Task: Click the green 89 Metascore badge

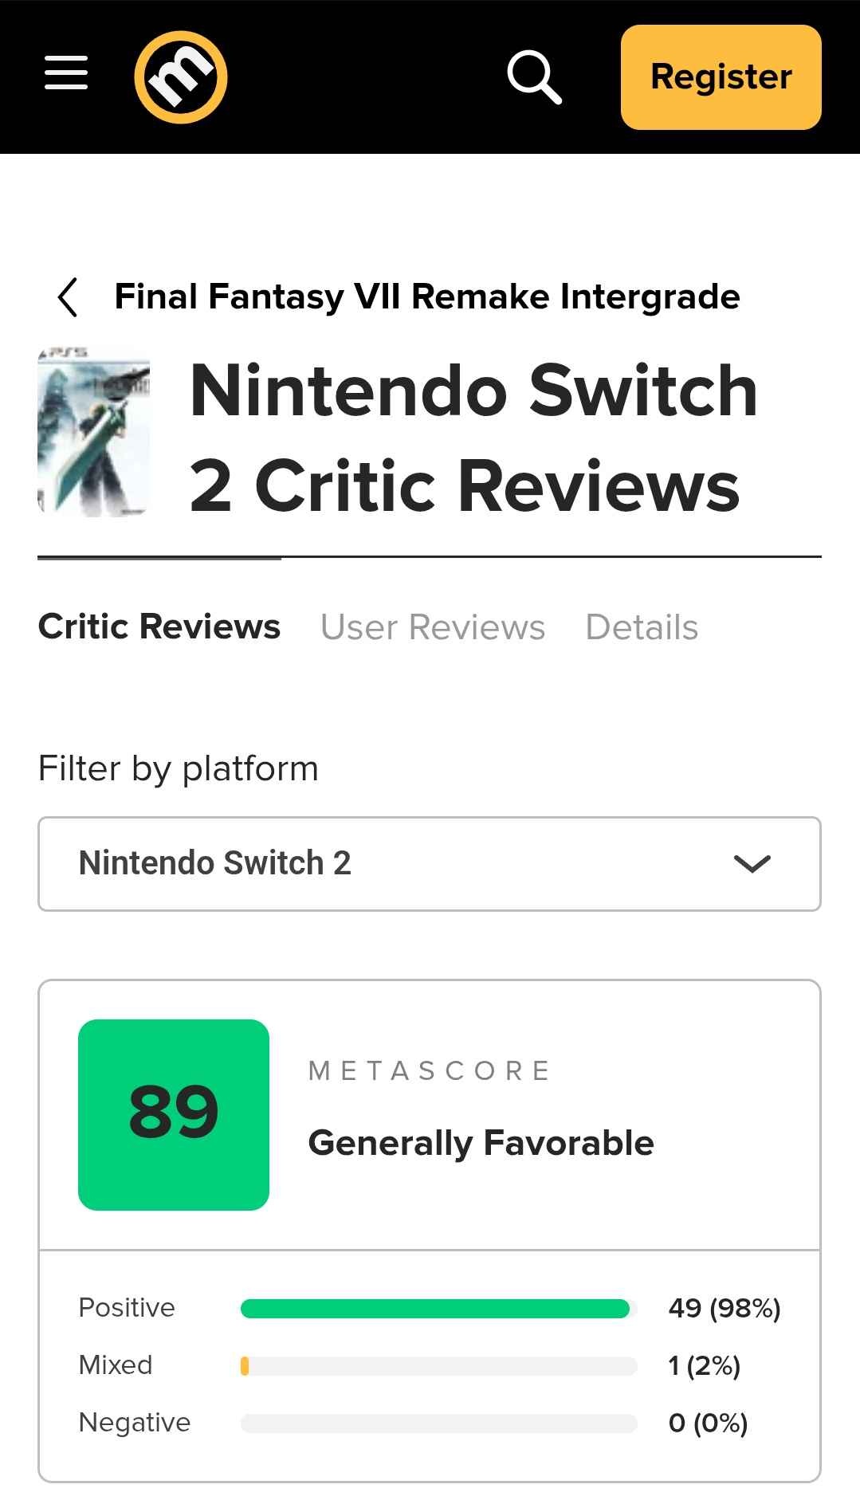Action: (x=174, y=1114)
